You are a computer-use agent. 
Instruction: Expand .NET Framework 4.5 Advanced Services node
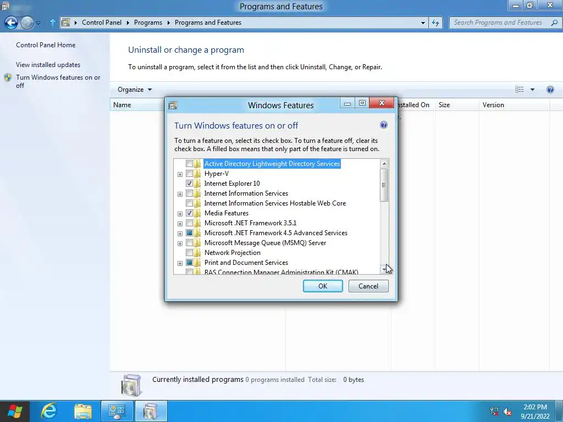[180, 234]
